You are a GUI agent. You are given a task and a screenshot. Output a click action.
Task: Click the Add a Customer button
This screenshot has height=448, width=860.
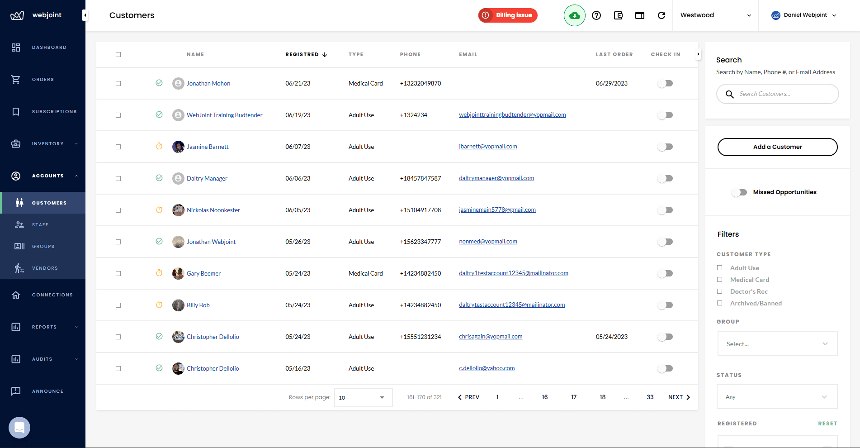click(x=777, y=147)
